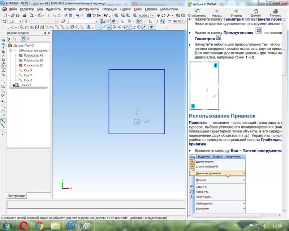289x231 pixels.
Task: Click the wireframe display cube icon
Action: pos(178,16)
